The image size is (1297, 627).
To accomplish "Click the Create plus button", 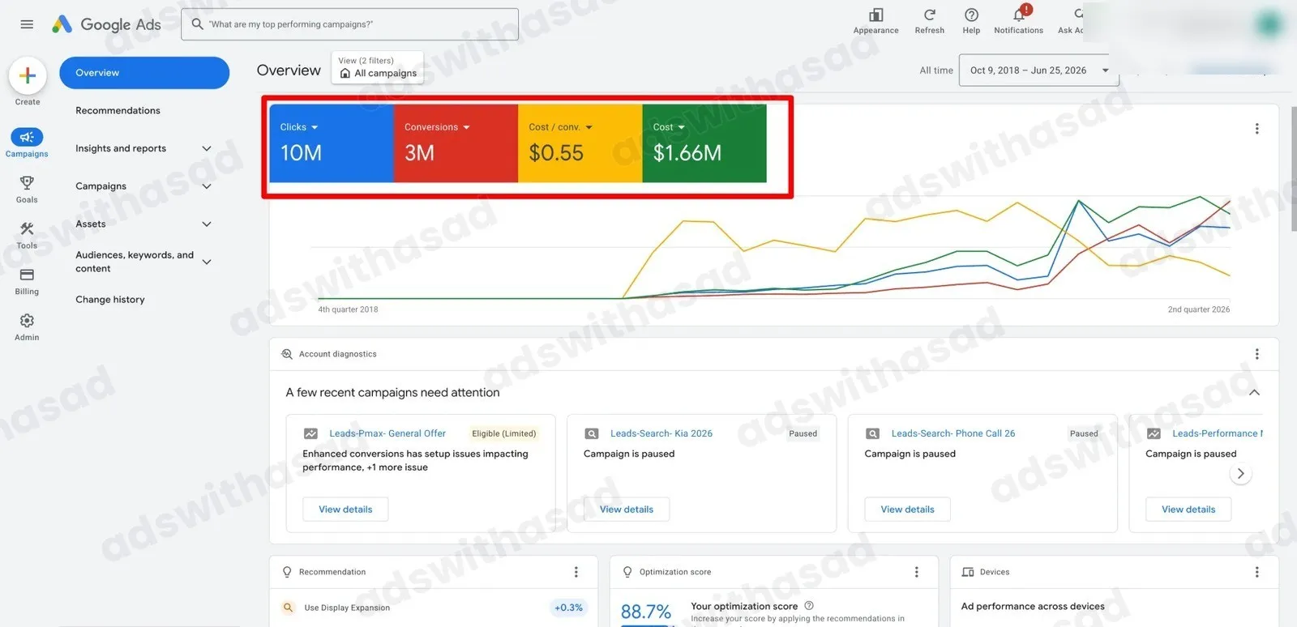I will 28,75.
